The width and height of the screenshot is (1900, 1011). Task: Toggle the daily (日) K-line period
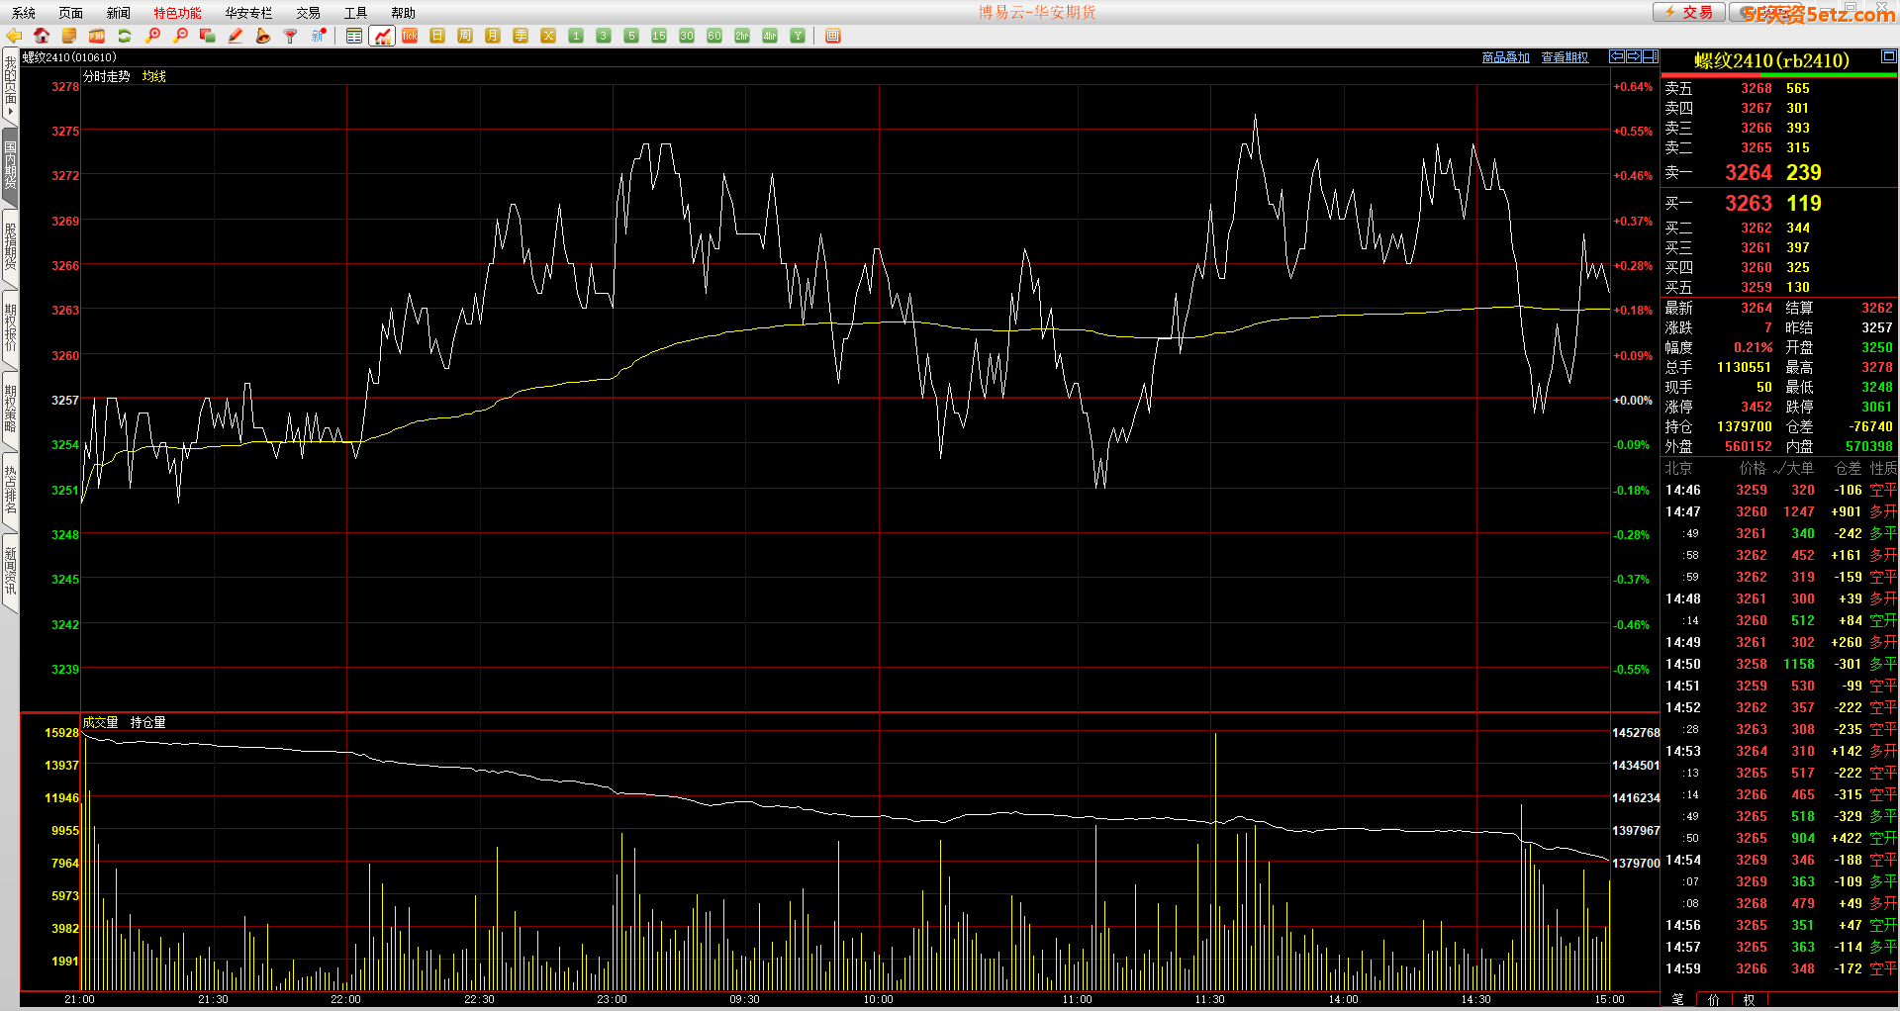tap(437, 36)
